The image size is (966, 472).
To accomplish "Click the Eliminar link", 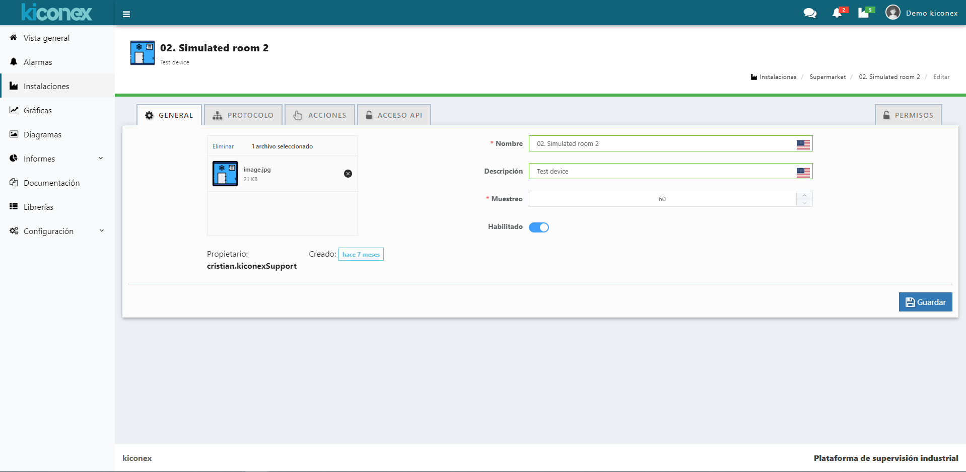I will tap(223, 146).
